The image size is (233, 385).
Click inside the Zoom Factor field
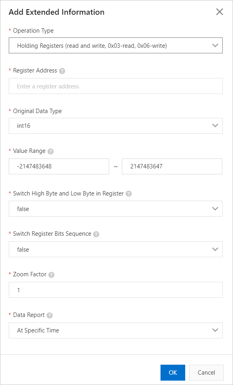point(116,290)
